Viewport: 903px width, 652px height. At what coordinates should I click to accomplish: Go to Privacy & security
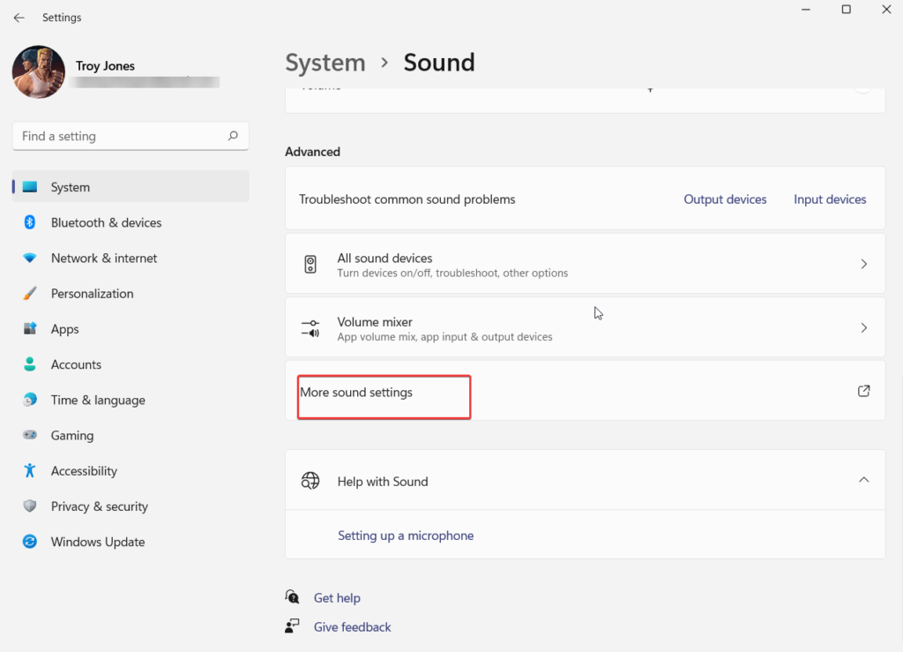(131, 506)
